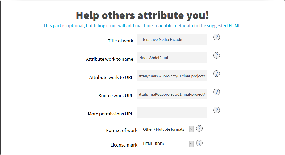Click the "License mark" label
Viewport: 285px width, 155px height.
(x=124, y=145)
